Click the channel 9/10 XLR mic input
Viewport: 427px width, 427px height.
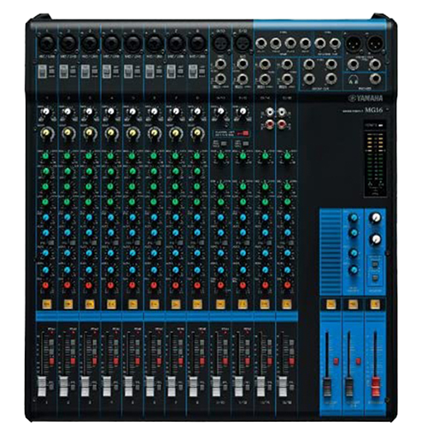219,44
